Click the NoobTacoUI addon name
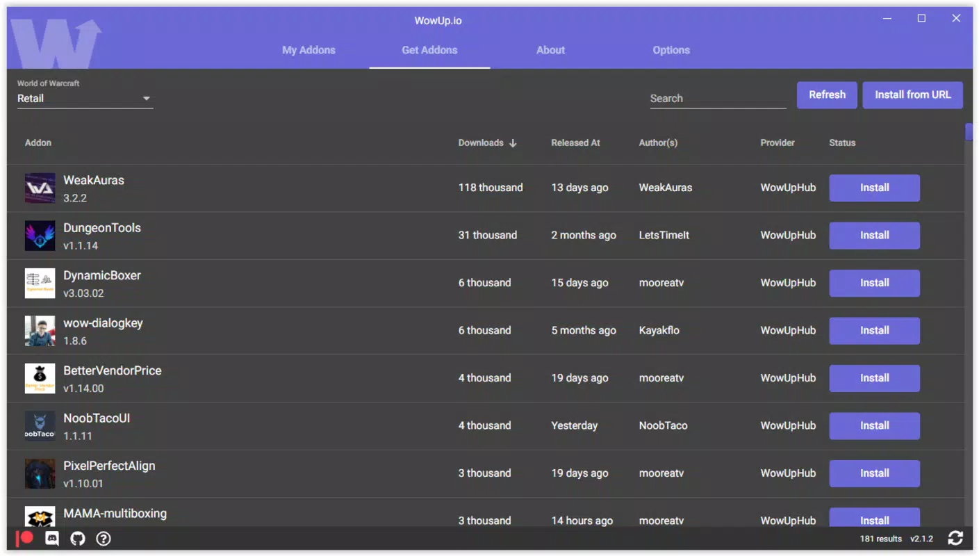The height and width of the screenshot is (556, 979). [97, 418]
